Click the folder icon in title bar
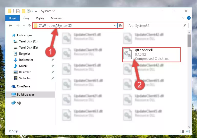Viewport: 197px width, 138px height. tap(10, 11)
